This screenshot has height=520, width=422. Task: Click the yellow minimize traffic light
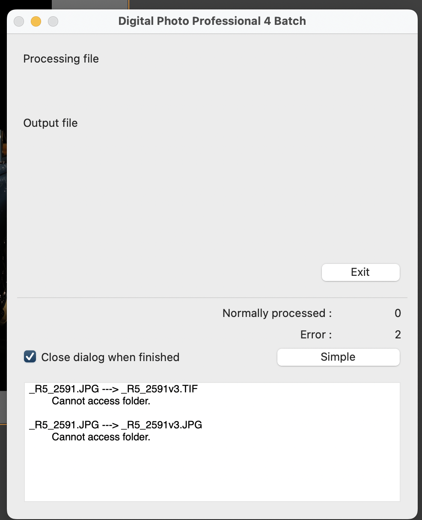(x=36, y=21)
